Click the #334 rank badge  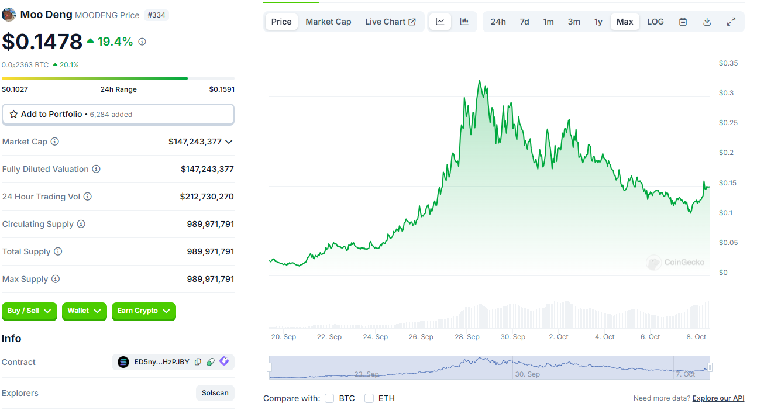[157, 15]
